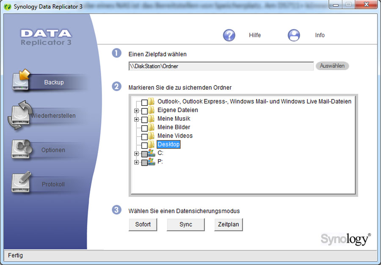
Task: Click the Sync backup mode button
Action: (x=186, y=224)
